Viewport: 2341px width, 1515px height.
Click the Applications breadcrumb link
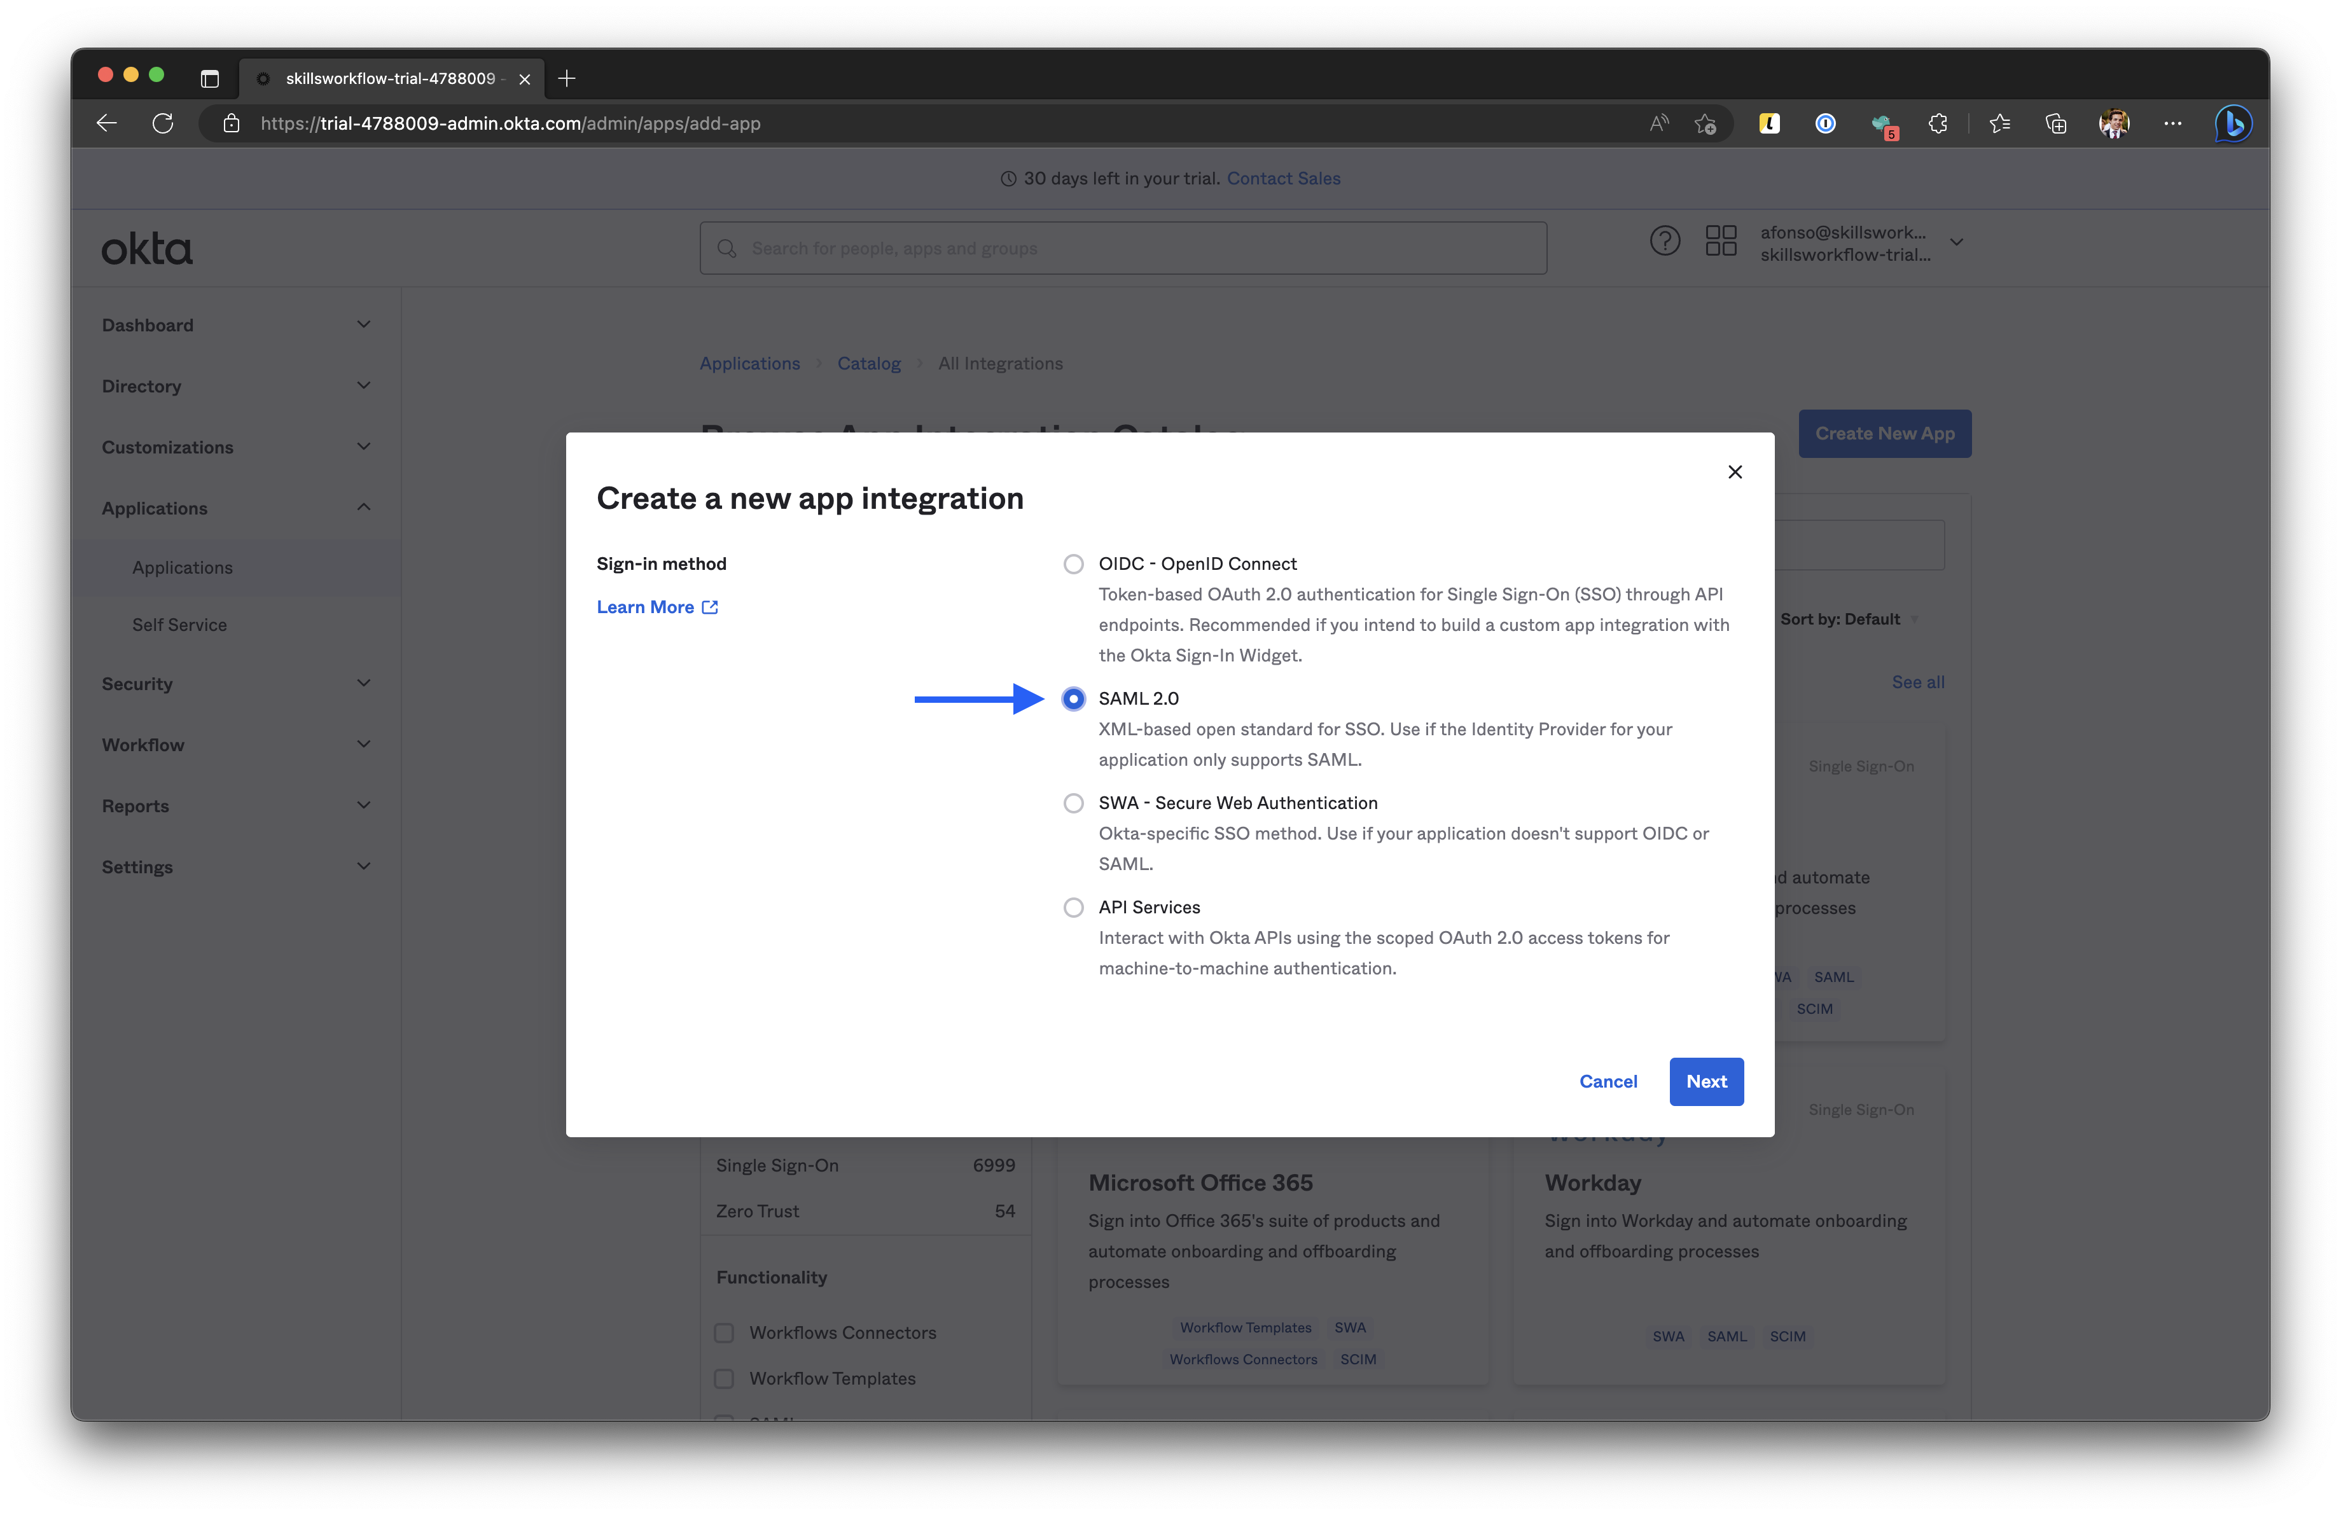coord(749,364)
